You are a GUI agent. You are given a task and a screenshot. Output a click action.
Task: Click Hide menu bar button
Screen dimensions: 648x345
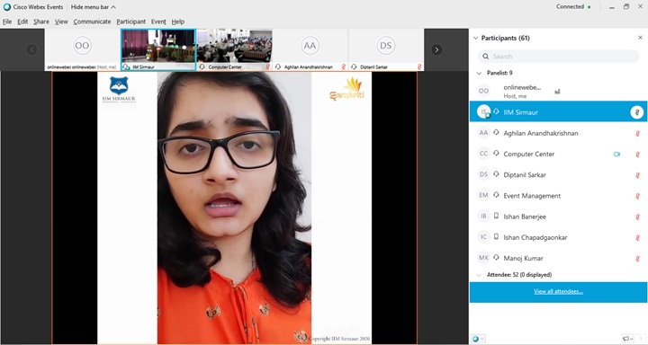tap(93, 7)
